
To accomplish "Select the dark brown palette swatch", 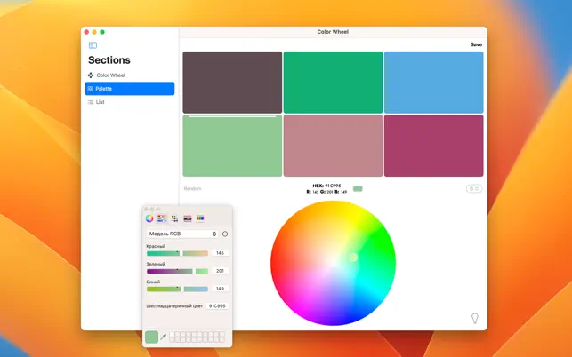I will click(x=232, y=83).
